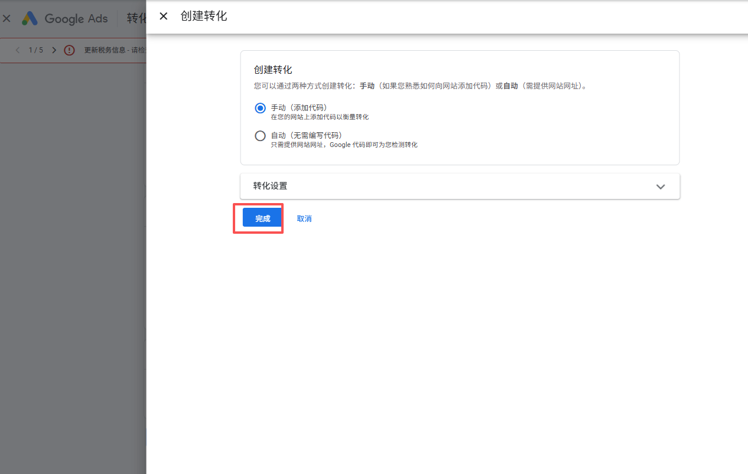Select the 手动（添加代码）radio button
The image size is (748, 474).
260,108
